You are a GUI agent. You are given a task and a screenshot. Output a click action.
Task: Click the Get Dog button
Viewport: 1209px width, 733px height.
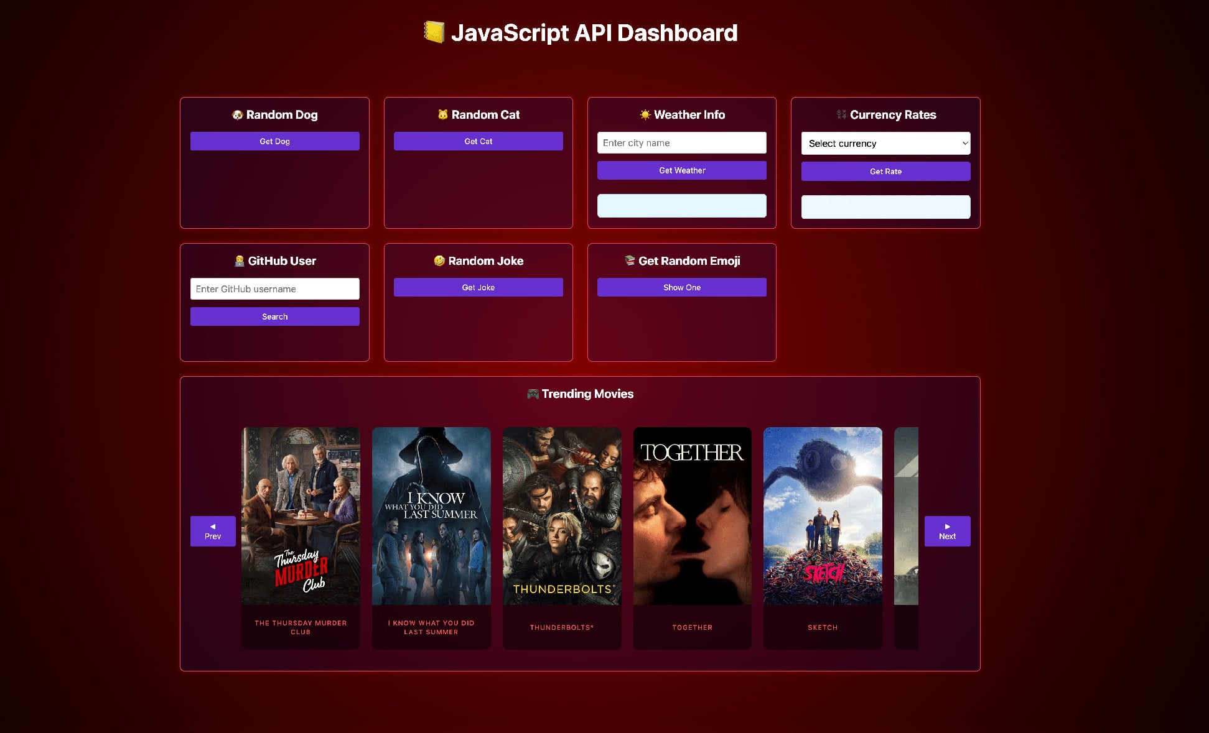(274, 141)
